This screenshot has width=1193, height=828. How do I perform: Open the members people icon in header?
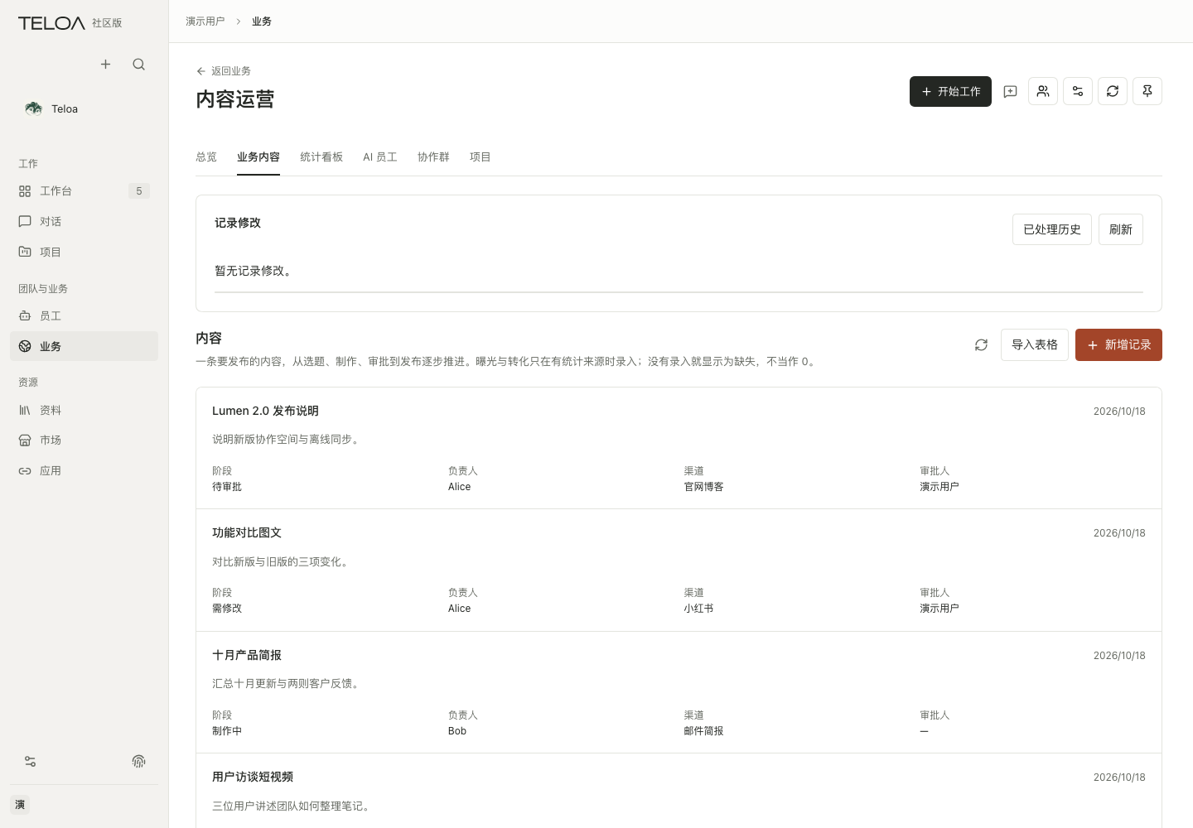(1043, 91)
